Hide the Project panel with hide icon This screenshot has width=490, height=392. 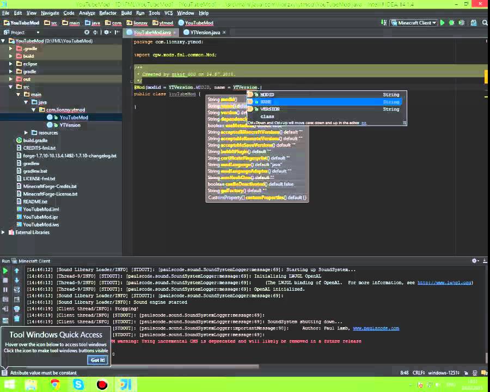117,32
